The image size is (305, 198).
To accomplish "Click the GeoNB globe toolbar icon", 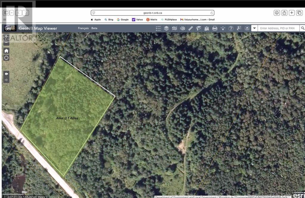I will 247,28.
